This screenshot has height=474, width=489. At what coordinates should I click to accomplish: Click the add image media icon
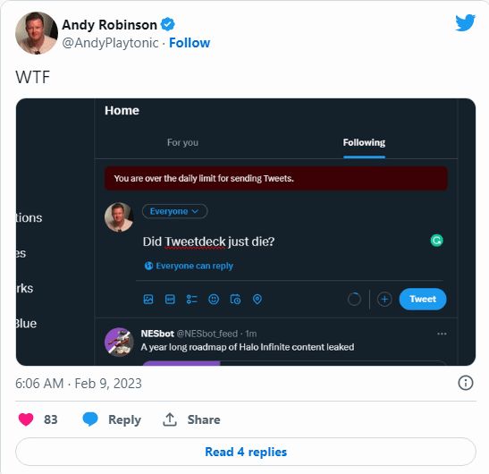[148, 300]
